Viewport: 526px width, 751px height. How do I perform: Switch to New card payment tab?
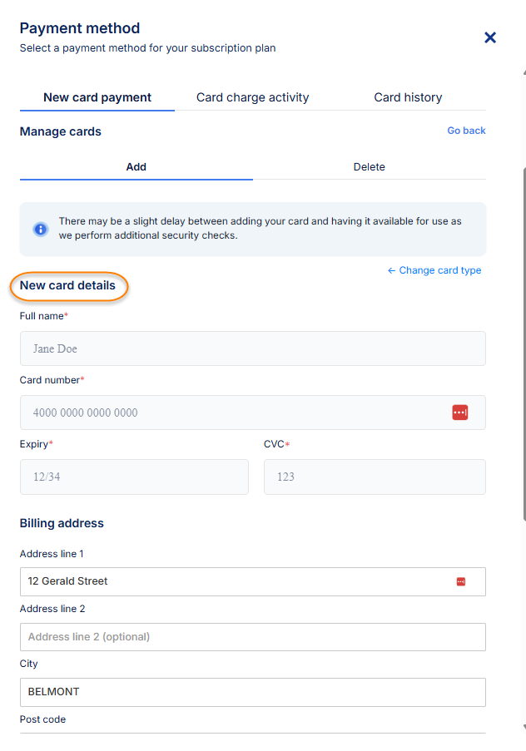97,97
